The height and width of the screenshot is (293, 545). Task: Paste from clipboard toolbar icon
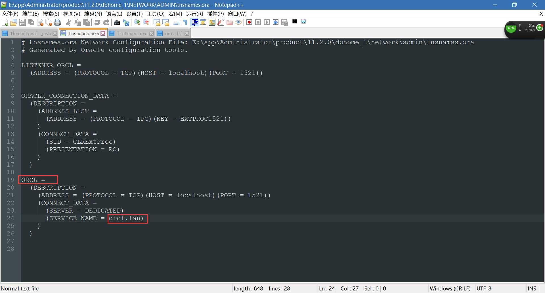86,23
